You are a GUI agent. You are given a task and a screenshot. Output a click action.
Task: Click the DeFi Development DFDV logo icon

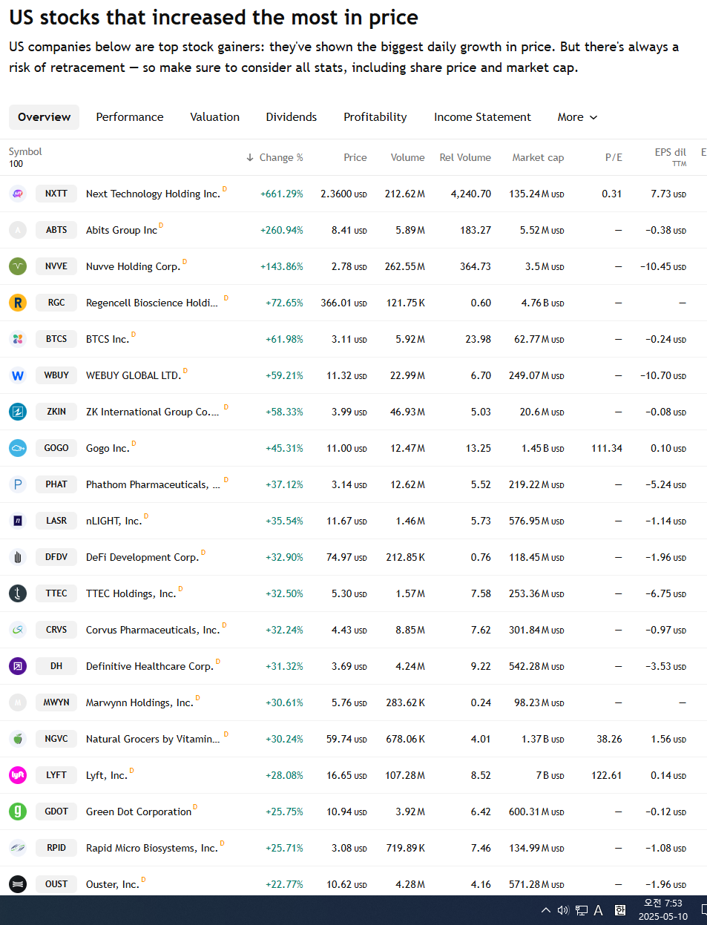tap(18, 557)
